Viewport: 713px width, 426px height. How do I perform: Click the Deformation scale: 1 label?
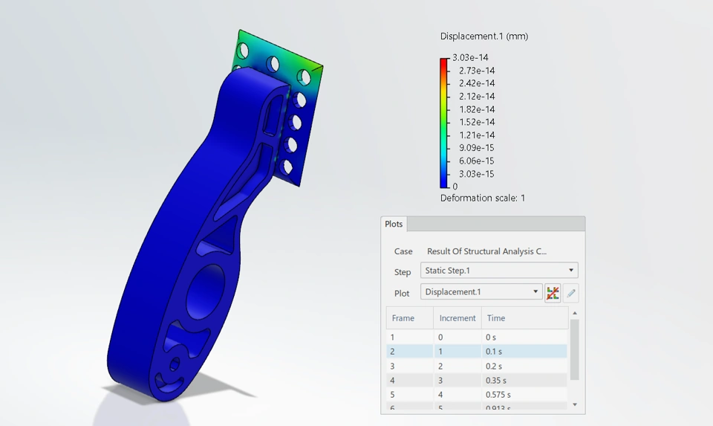tap(483, 198)
